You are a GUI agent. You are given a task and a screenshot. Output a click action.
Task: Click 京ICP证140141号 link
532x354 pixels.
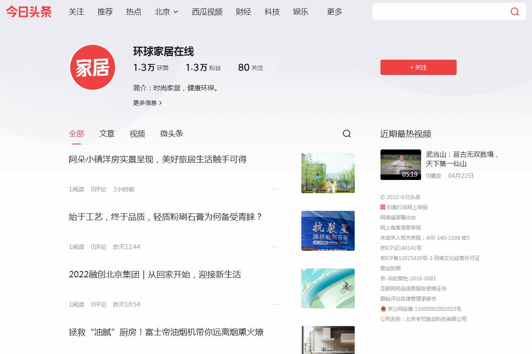401,248
